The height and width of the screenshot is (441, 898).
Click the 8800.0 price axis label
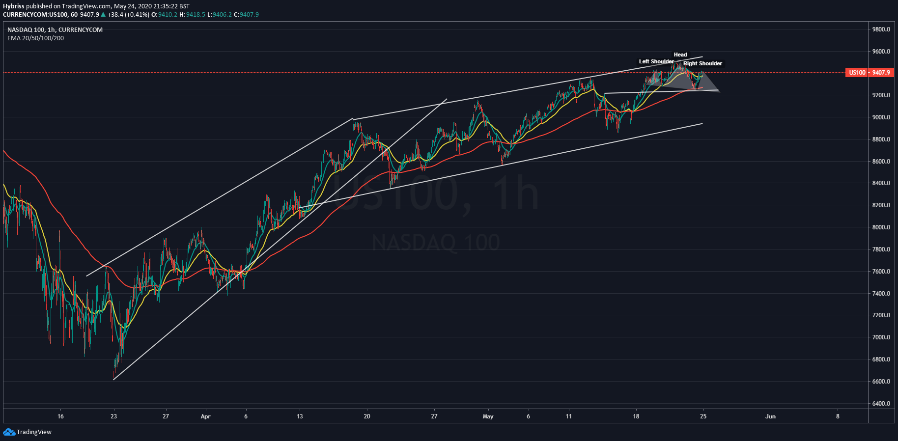[881, 139]
